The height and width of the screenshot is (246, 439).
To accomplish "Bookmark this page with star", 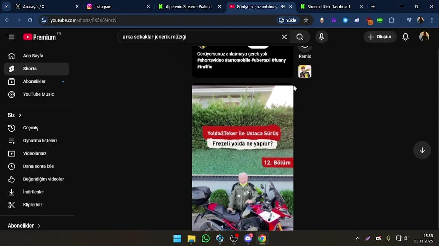I will point(306,20).
